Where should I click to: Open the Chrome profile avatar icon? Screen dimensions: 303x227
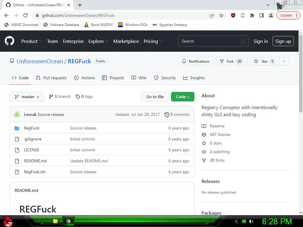pyautogui.click(x=271, y=15)
